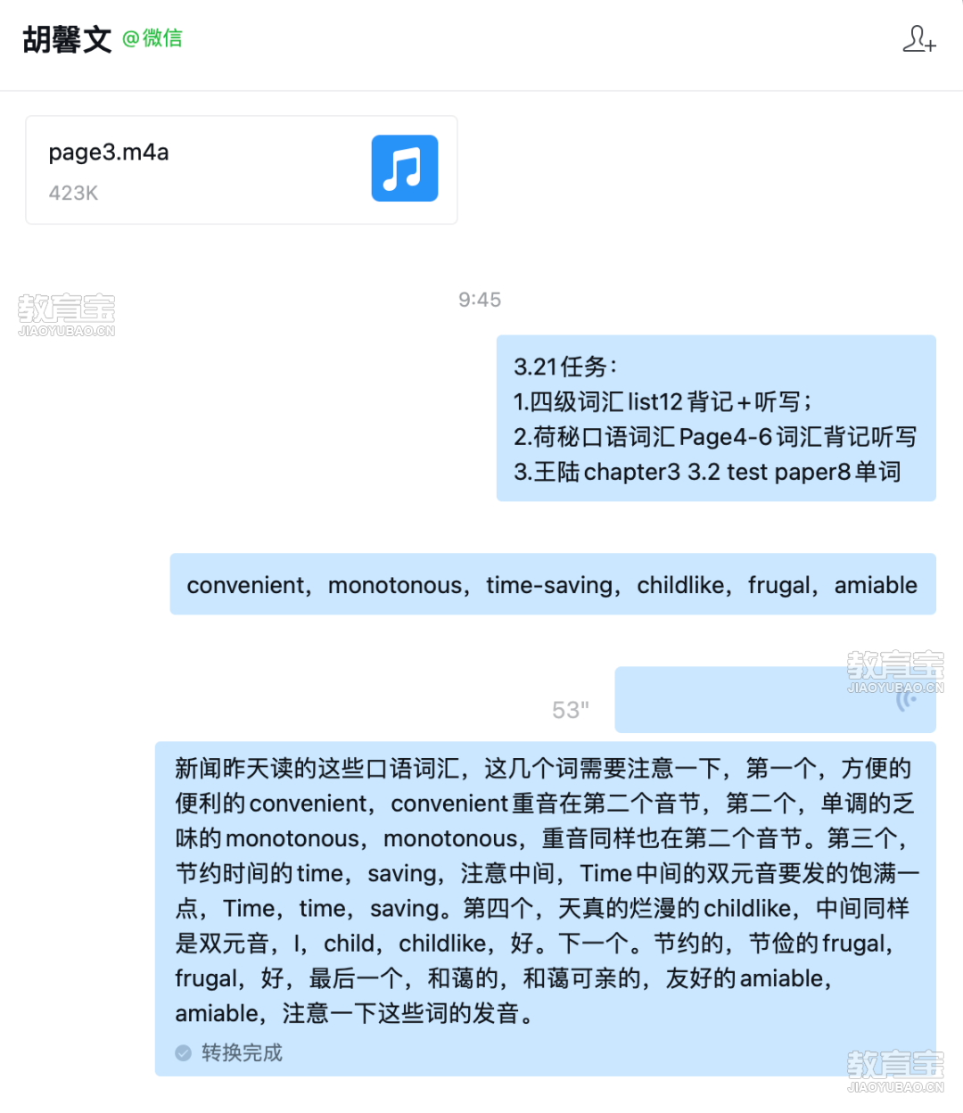The height and width of the screenshot is (1113, 963).
Task: Click the 423K file size label
Action: point(73,193)
